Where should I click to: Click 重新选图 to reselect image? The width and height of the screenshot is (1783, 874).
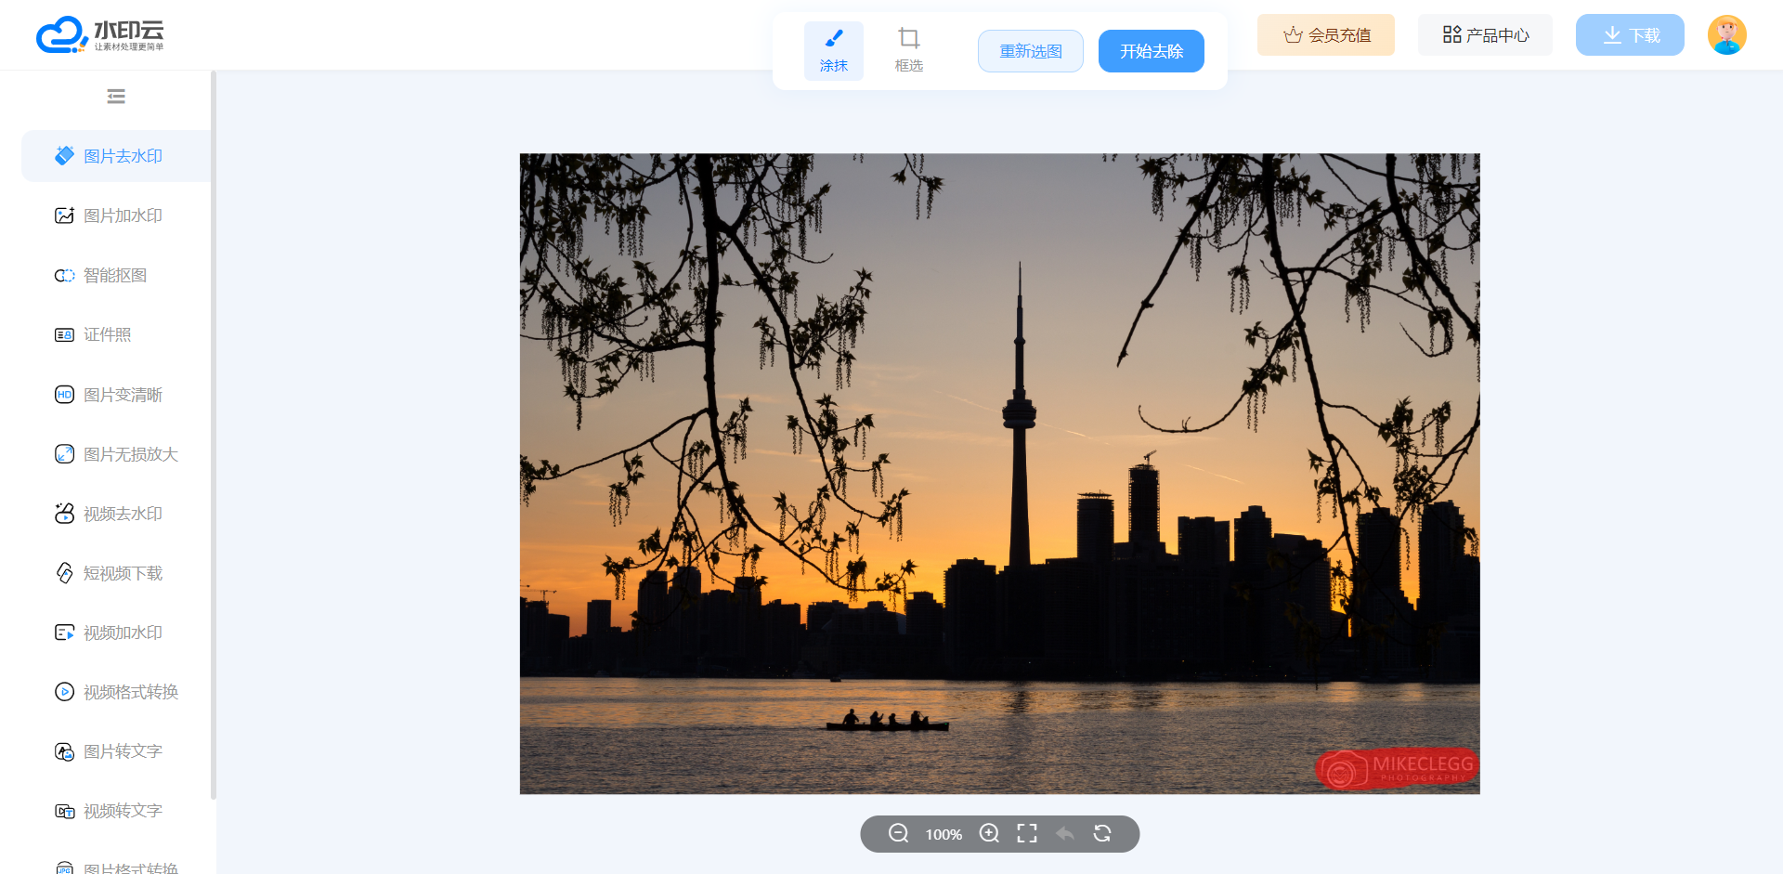pyautogui.click(x=1030, y=51)
